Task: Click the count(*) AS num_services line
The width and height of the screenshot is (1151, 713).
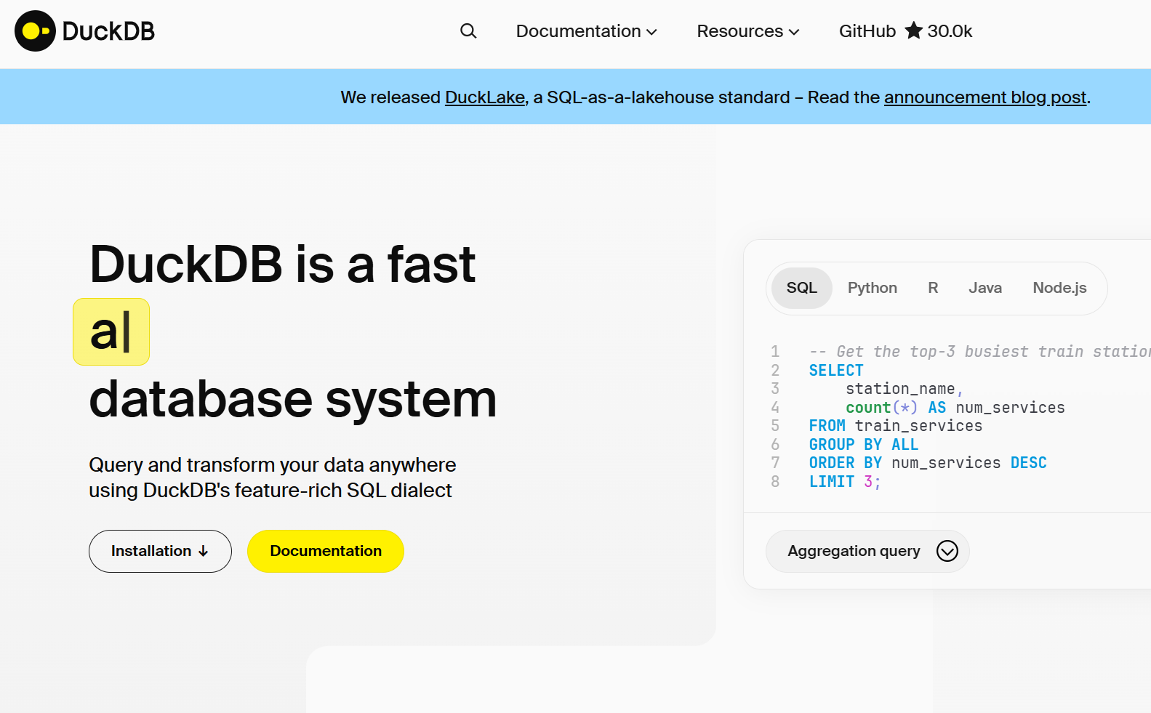Action: coord(955,408)
